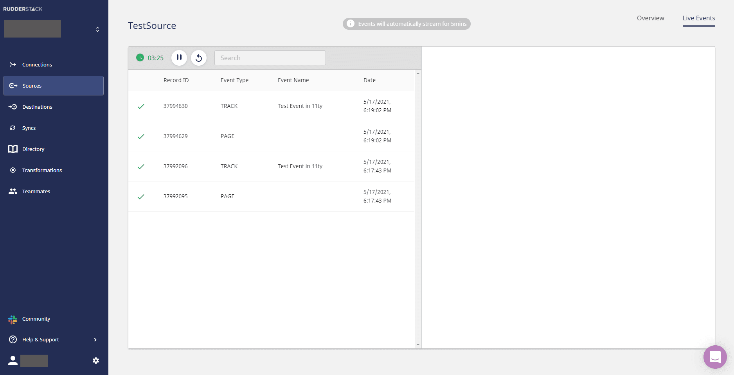The image size is (734, 375).
Task: Expand the workspace switcher dropdown
Action: [x=97, y=29]
